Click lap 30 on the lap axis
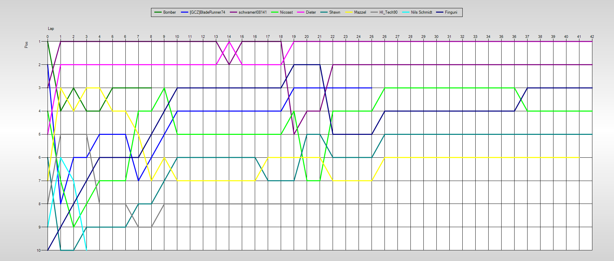Image resolution: width=614 pixels, height=261 pixels. tap(436, 37)
